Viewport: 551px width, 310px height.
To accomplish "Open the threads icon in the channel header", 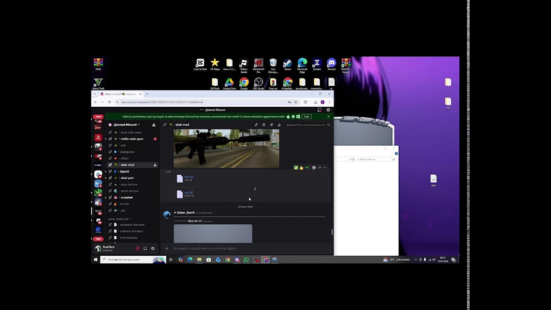I will point(256,125).
